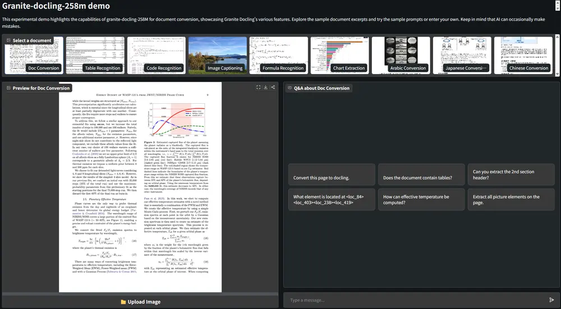Click the download icon in the preview panel

pyautogui.click(x=265, y=87)
